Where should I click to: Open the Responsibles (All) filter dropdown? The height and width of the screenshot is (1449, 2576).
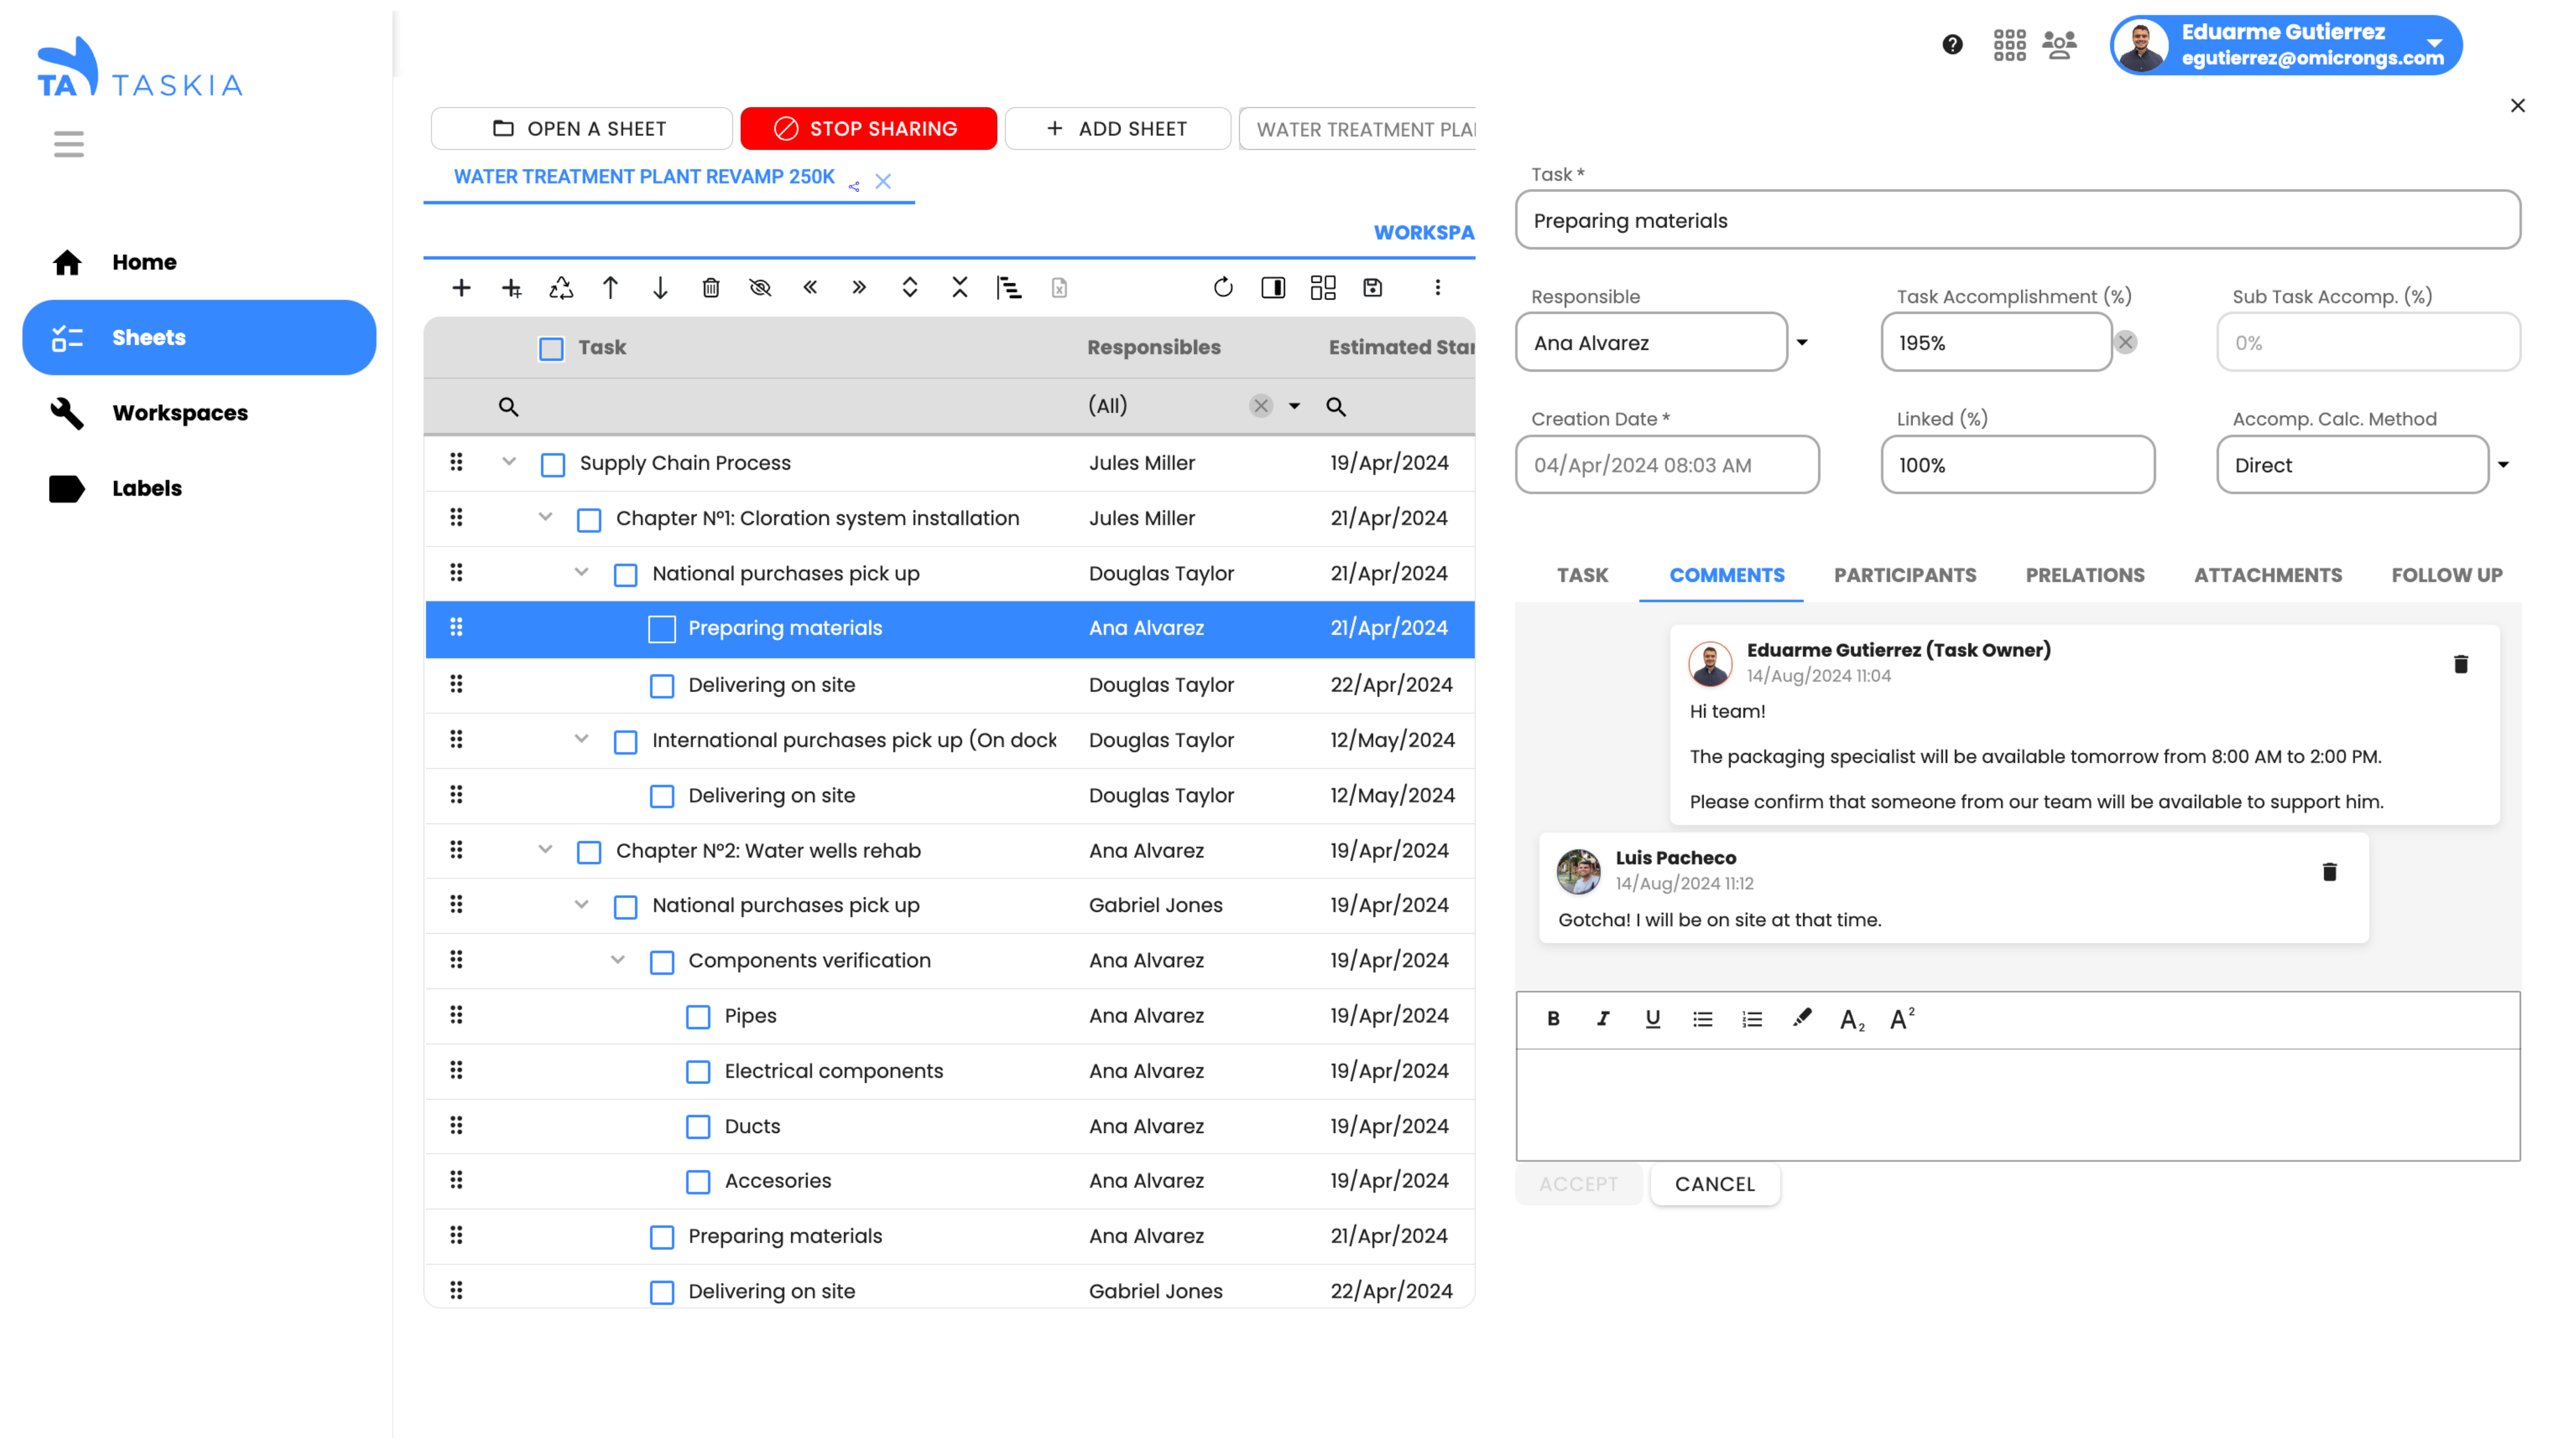[x=1294, y=406]
